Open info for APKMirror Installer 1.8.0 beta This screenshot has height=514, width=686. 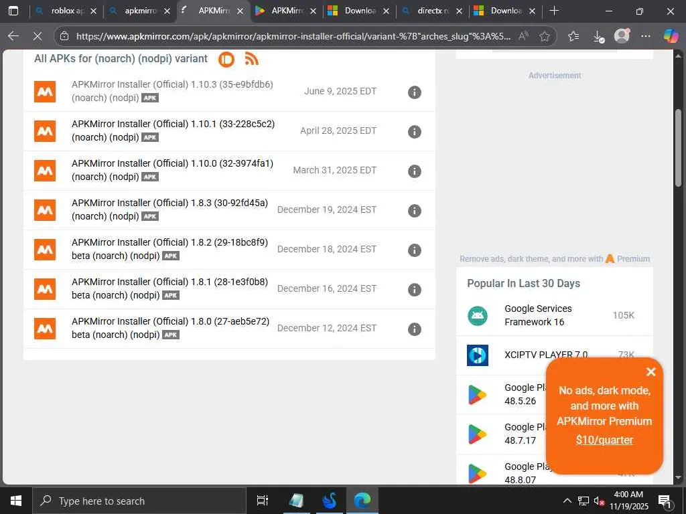tap(414, 329)
